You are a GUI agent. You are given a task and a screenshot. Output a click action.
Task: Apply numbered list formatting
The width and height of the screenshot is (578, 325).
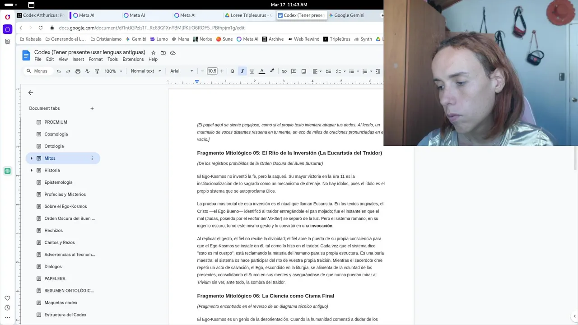(x=364, y=71)
